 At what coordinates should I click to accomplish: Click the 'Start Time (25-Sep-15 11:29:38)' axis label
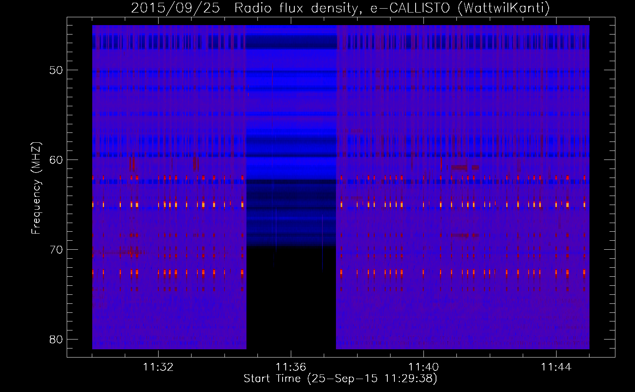click(340, 379)
